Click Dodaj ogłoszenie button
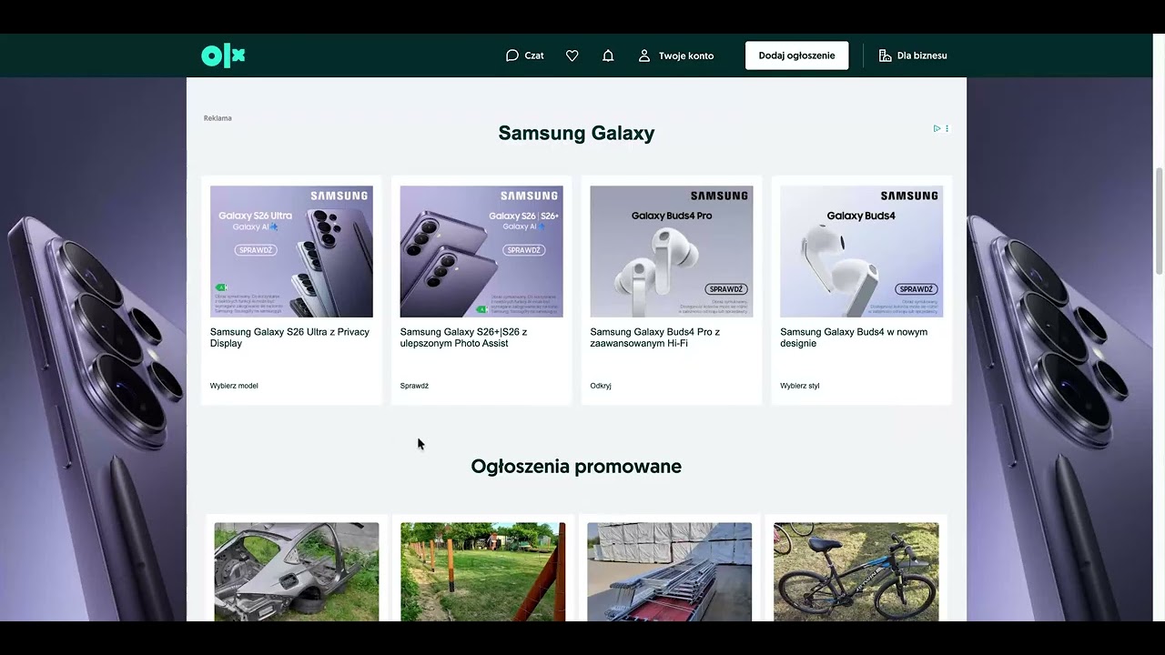The image size is (1165, 655). tap(796, 55)
